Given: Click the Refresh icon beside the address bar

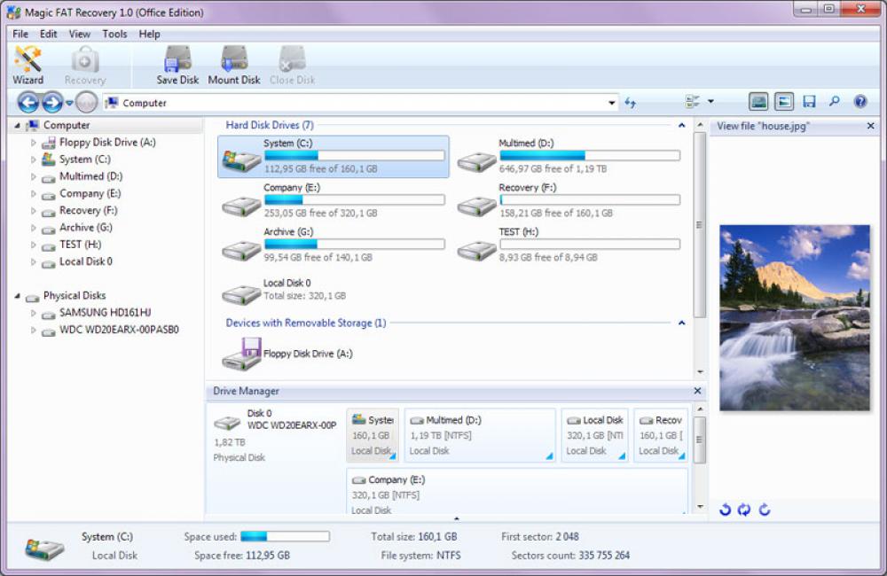Looking at the screenshot, I should [x=631, y=102].
